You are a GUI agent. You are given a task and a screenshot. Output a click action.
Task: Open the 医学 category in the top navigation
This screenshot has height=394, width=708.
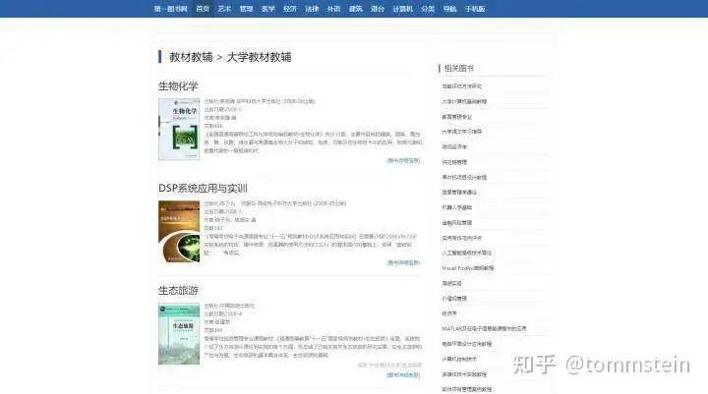268,9
